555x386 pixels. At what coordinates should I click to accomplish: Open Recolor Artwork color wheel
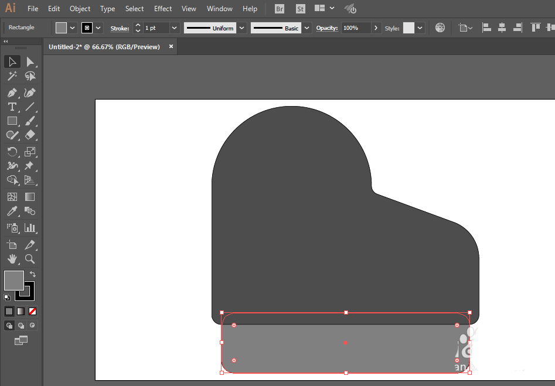[x=440, y=28]
